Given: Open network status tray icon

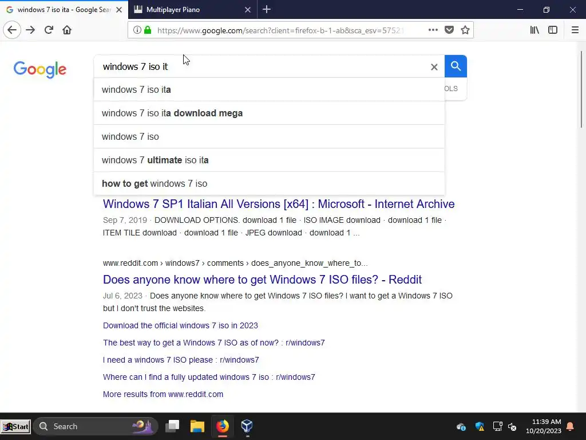Looking at the screenshot, I should tap(497, 426).
